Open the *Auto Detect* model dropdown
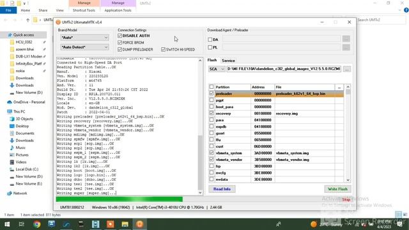This screenshot has width=409, height=230. pos(84,47)
